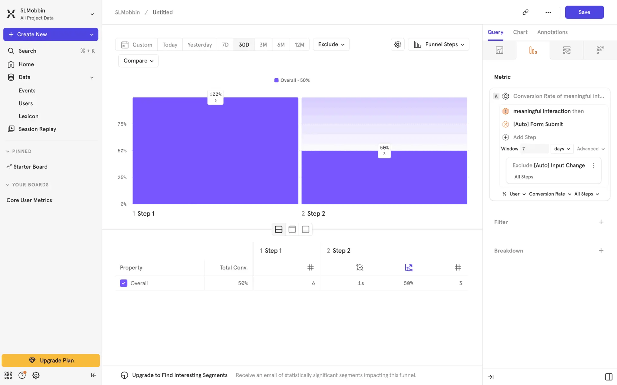The width and height of the screenshot is (617, 385).
Task: Switch date range to 3M
Action: [x=263, y=45]
